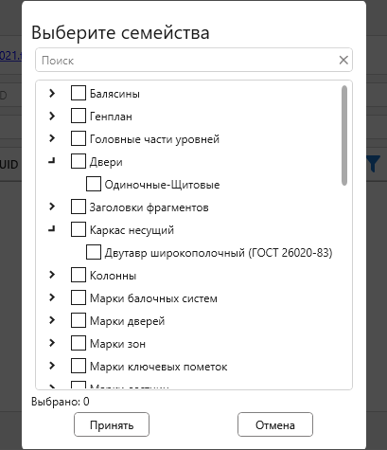Image resolution: width=387 pixels, height=450 pixels.
Task: Click the Принять button
Action: pyautogui.click(x=112, y=424)
